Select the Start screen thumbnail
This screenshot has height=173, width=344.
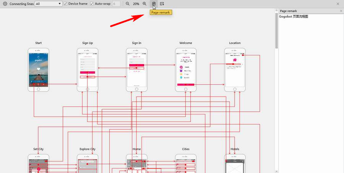pos(38,70)
